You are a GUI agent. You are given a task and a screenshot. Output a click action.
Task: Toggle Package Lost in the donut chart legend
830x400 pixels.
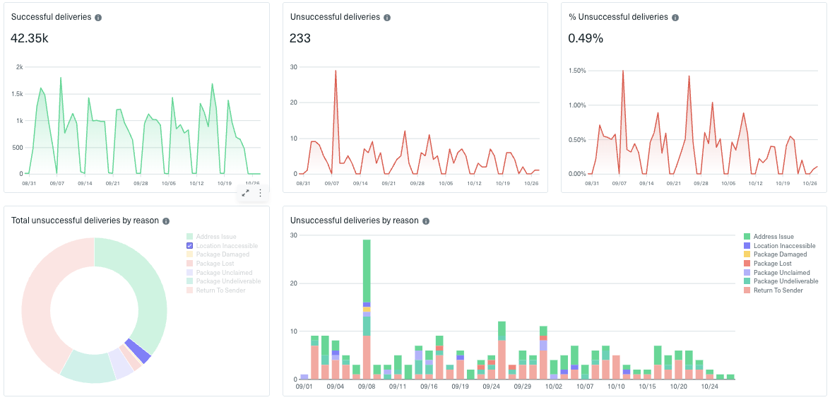(210, 264)
